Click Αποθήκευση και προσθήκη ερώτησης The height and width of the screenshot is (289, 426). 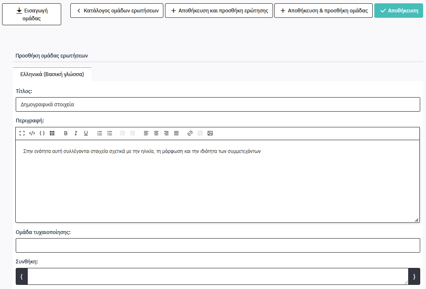[x=219, y=11]
